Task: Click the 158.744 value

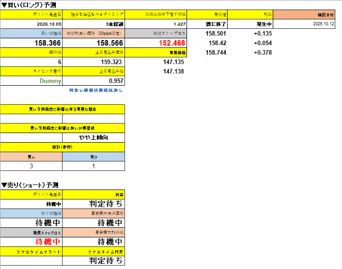Action: tap(215, 52)
